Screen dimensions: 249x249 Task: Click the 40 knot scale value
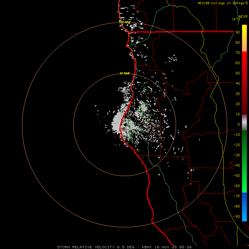tap(238, 83)
